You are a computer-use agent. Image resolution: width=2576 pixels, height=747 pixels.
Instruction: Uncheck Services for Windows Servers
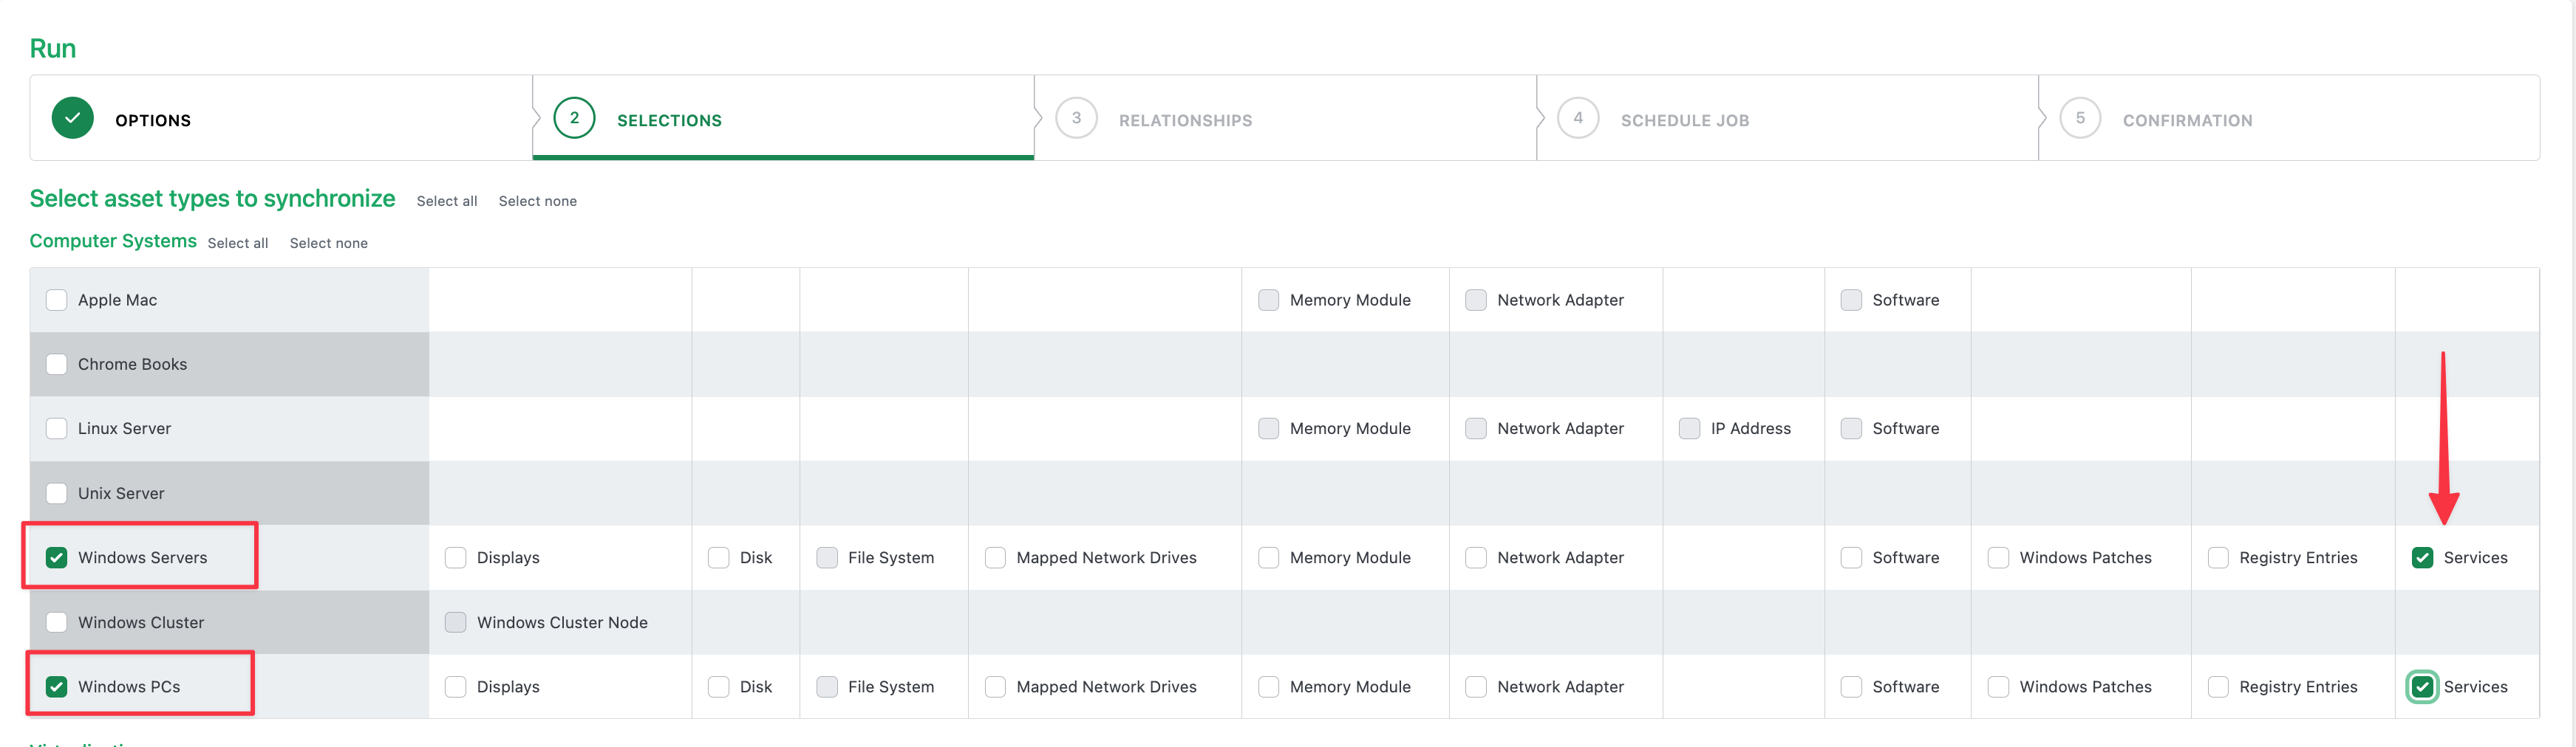(x=2423, y=557)
